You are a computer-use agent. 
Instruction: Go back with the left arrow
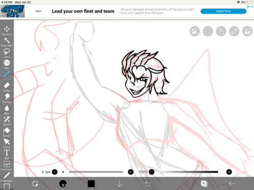click(232, 183)
